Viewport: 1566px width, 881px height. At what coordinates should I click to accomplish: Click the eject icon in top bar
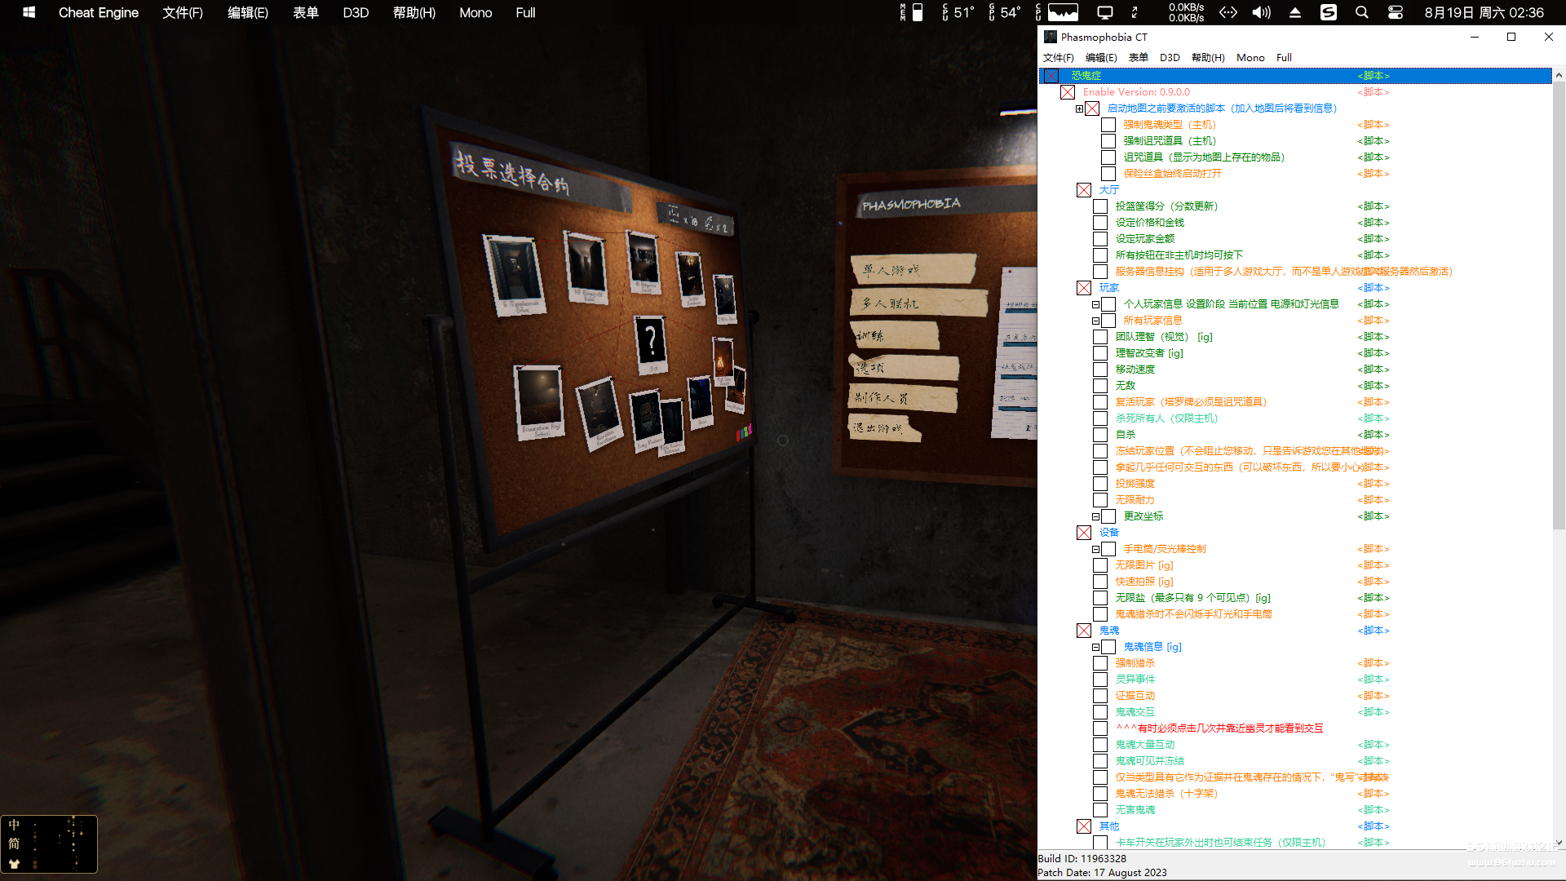pos(1294,12)
